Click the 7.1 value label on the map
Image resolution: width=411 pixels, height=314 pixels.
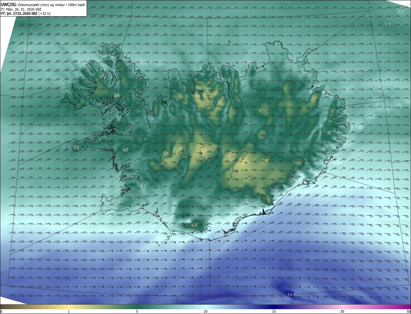click(x=151, y=118)
